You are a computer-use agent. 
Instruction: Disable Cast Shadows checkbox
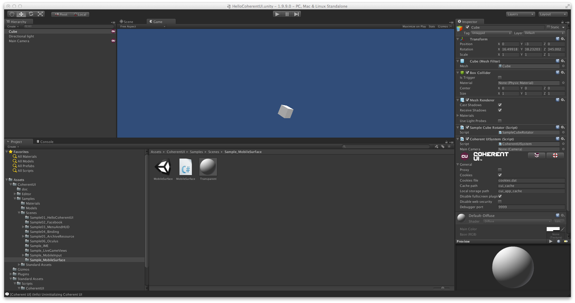[500, 105]
